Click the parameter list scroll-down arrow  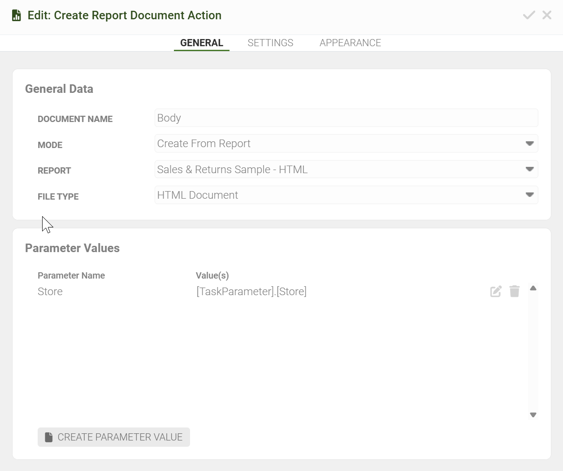(x=533, y=415)
